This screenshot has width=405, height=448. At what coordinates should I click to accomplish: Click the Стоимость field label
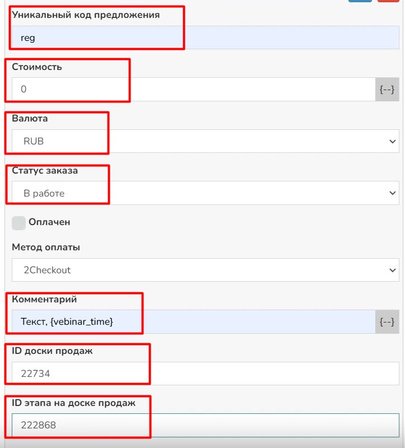37,67
